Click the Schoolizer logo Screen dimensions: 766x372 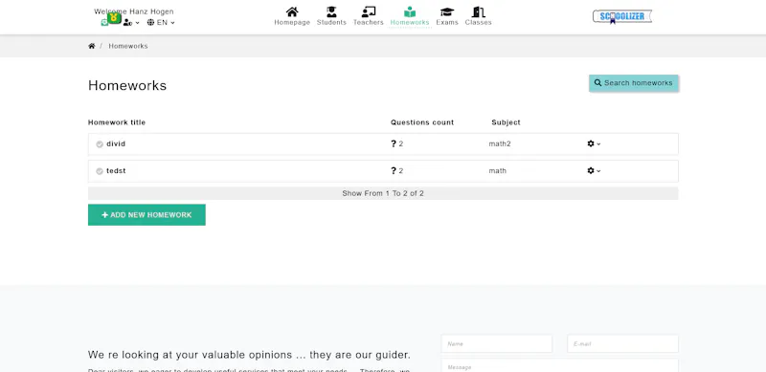point(622,16)
